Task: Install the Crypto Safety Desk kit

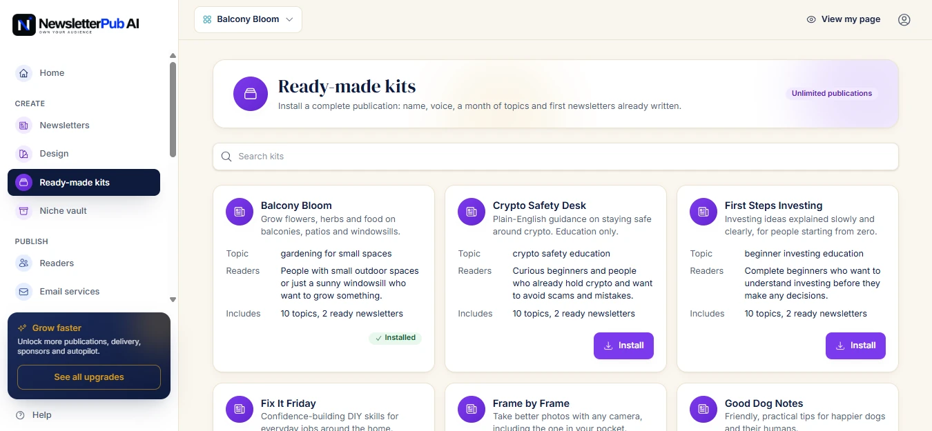Action: click(x=623, y=345)
